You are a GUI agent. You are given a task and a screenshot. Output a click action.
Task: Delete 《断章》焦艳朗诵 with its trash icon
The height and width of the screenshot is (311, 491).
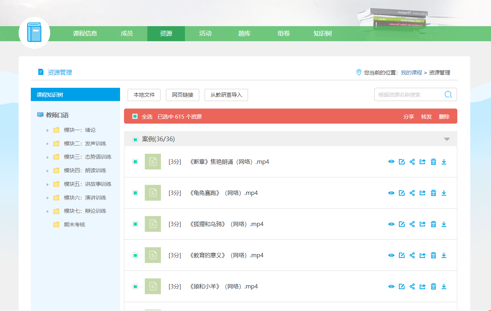click(433, 162)
